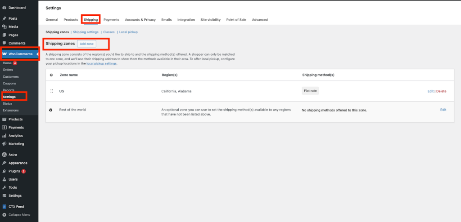Click the Analytics bar chart icon

click(5, 136)
